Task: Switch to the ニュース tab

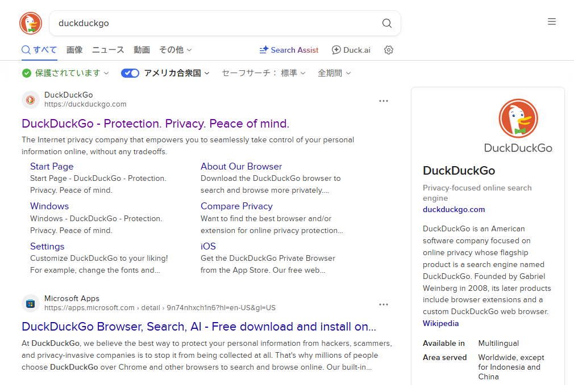Action: [x=108, y=50]
